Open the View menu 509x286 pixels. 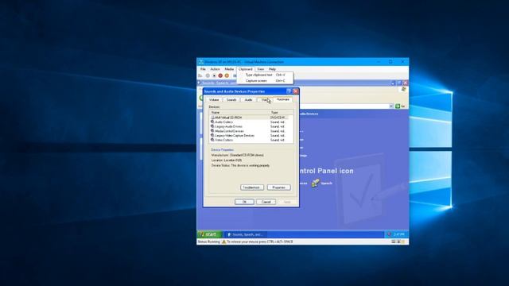(x=260, y=69)
